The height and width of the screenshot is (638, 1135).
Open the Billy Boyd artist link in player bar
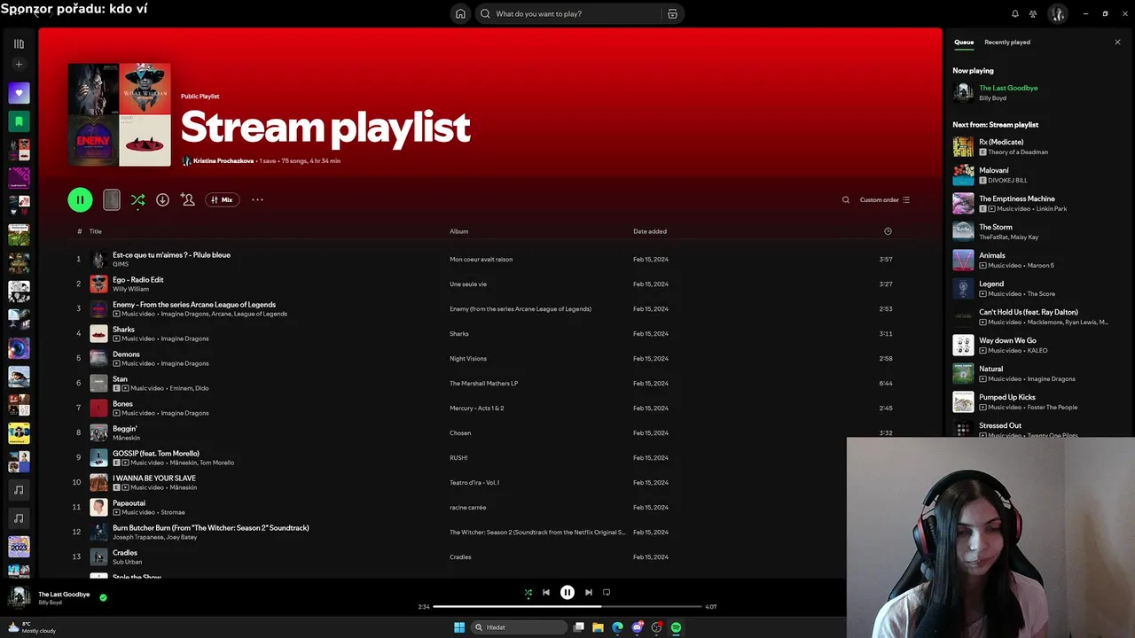pyautogui.click(x=50, y=603)
